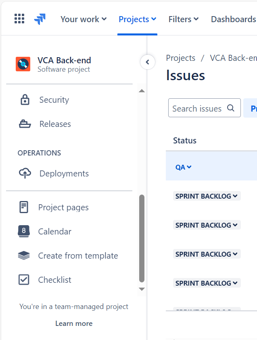The width and height of the screenshot is (257, 340).
Task: Click the Learn more link
Action: coord(74,323)
